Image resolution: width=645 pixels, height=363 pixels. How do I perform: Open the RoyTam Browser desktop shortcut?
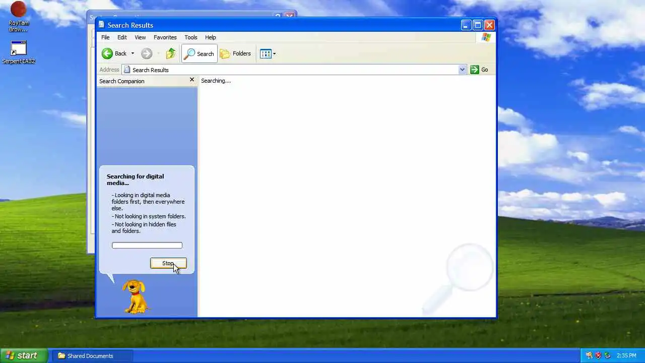coord(19,17)
